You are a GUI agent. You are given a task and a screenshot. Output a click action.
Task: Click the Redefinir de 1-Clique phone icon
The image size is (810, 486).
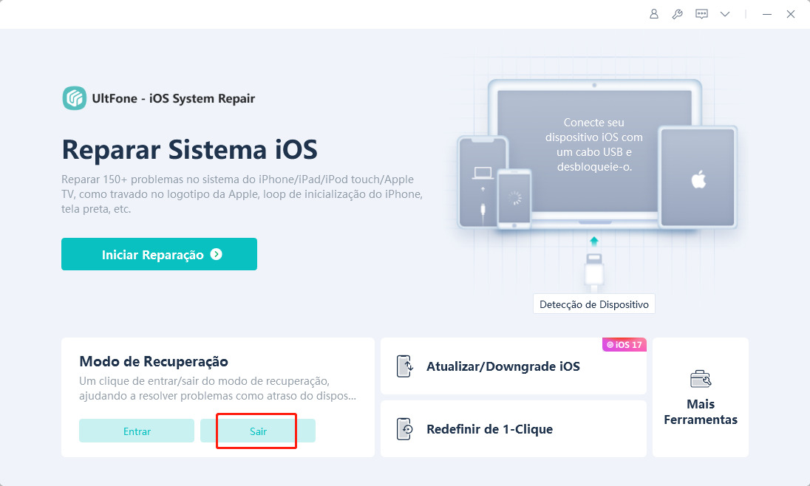(x=404, y=429)
